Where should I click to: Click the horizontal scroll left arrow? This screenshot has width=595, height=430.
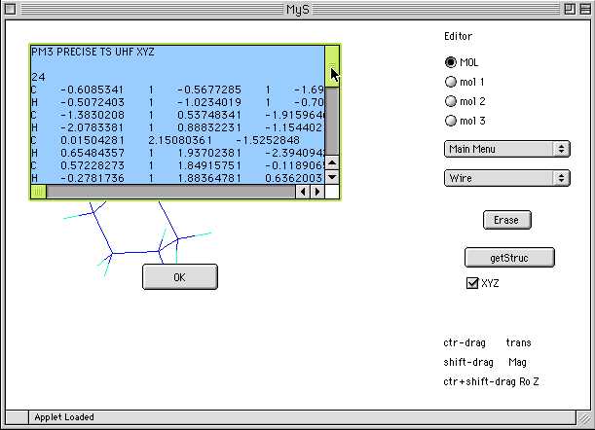click(x=303, y=192)
